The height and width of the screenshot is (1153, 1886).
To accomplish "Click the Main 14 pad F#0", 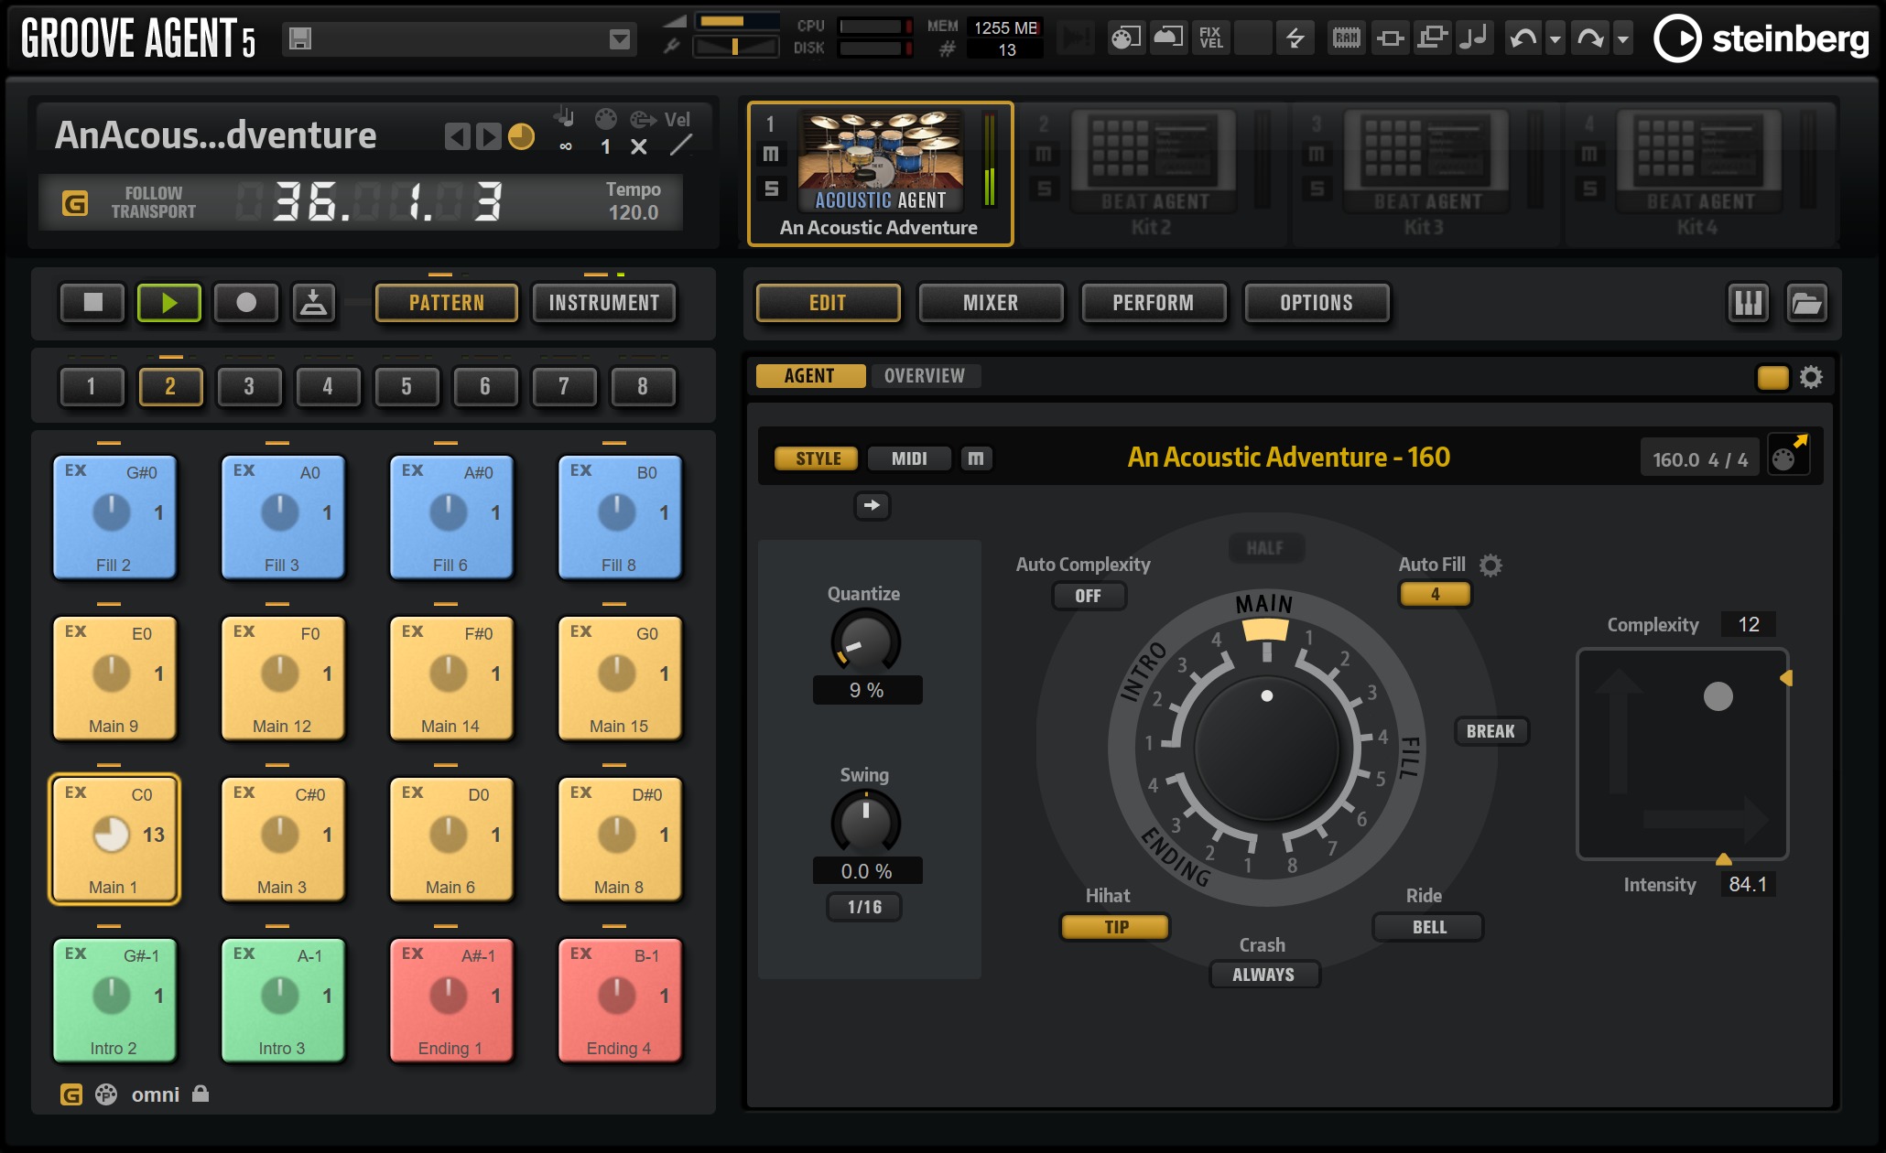I will point(451,678).
